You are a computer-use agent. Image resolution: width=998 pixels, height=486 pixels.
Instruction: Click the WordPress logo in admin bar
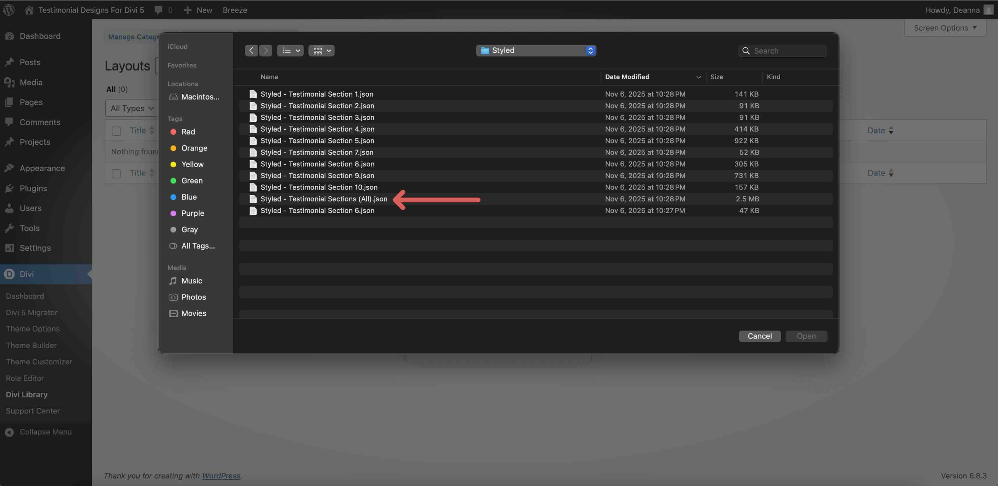tap(9, 10)
